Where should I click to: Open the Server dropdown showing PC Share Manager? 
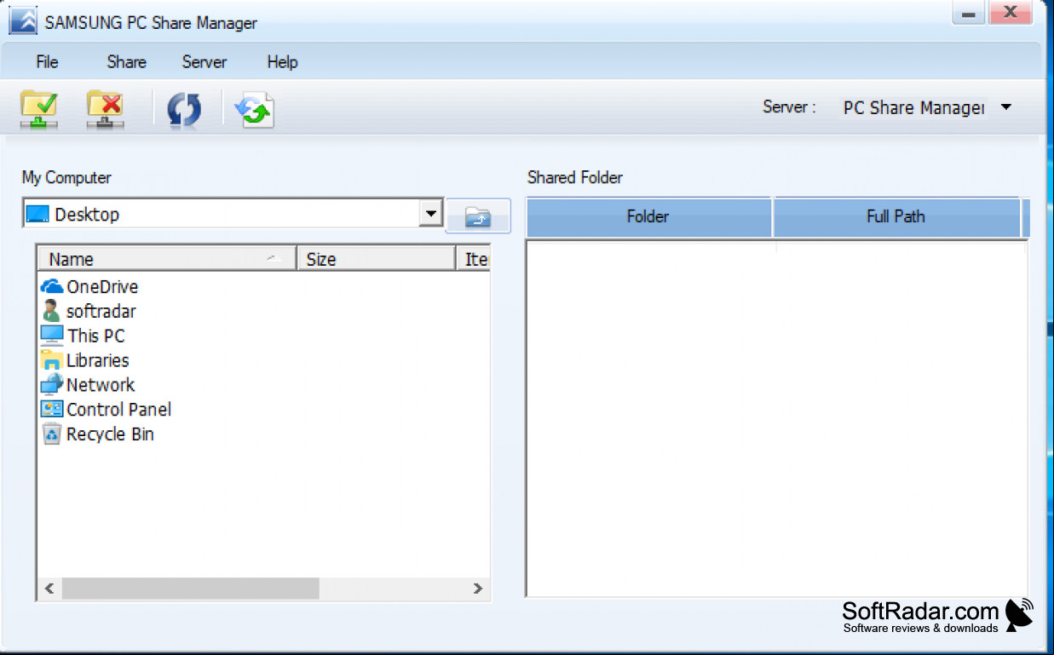(927, 108)
